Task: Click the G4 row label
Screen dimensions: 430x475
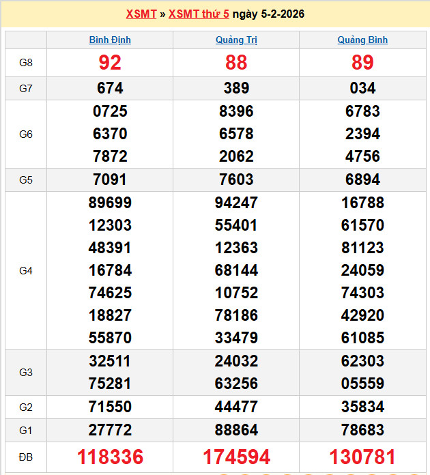Action: 26,271
